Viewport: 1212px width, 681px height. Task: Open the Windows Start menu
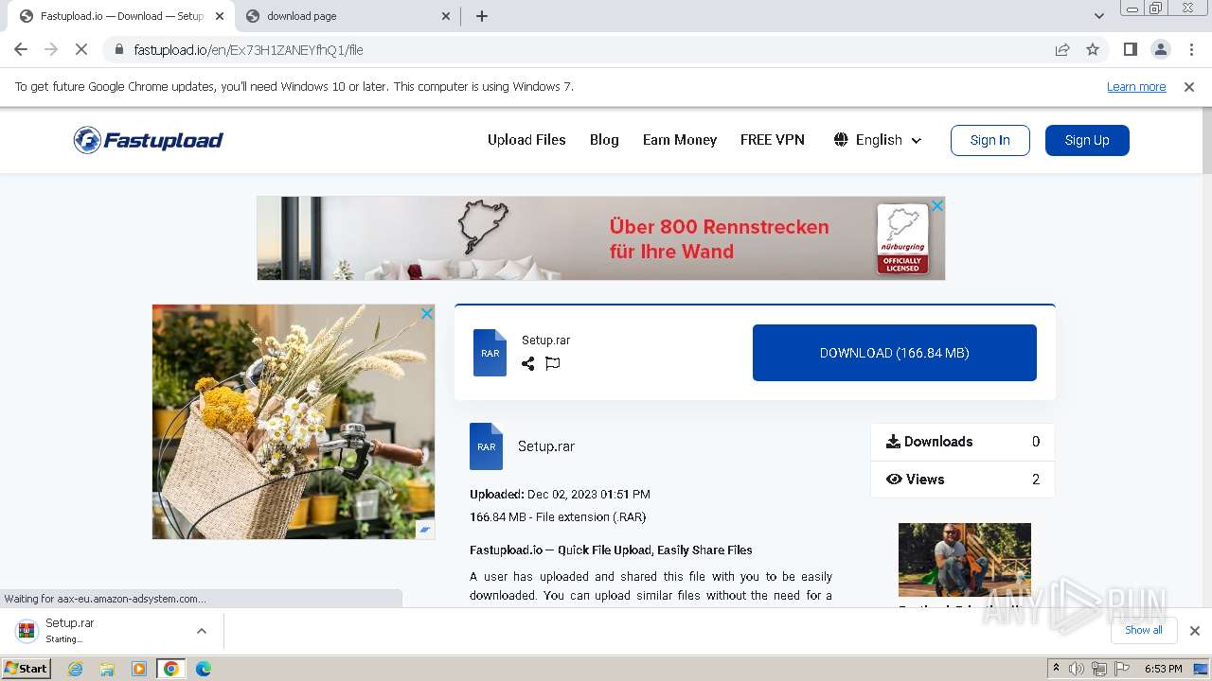27,668
